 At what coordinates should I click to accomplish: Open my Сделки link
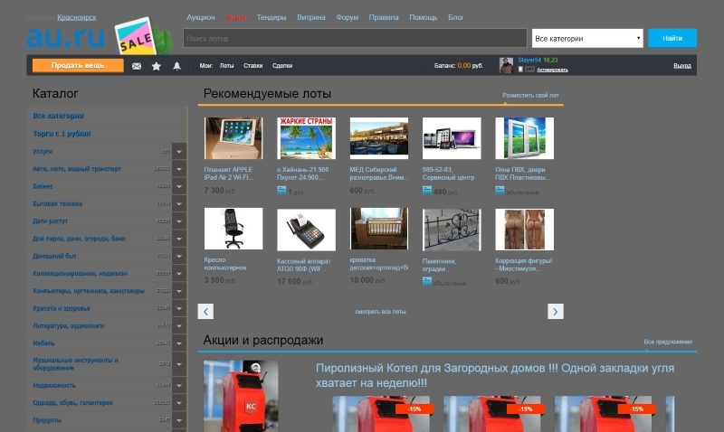point(282,66)
